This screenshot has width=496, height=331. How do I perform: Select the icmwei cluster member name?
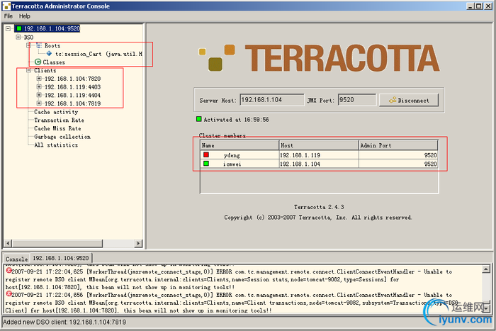pos(232,164)
